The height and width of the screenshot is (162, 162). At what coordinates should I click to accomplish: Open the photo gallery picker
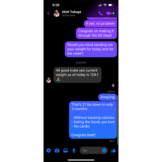point(65,150)
